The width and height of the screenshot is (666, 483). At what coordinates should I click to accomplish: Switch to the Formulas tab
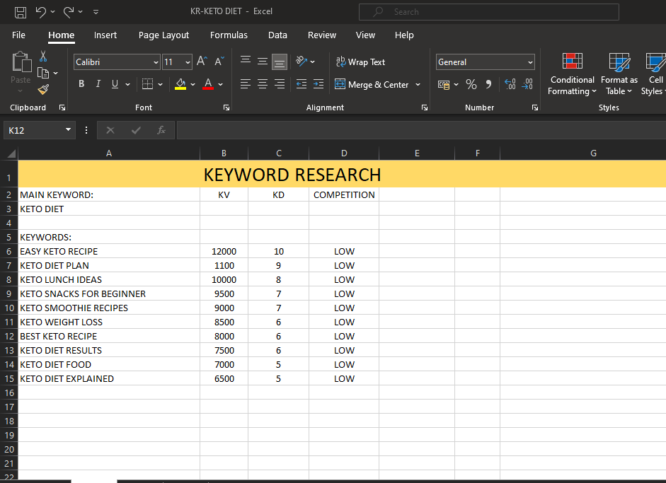[229, 35]
